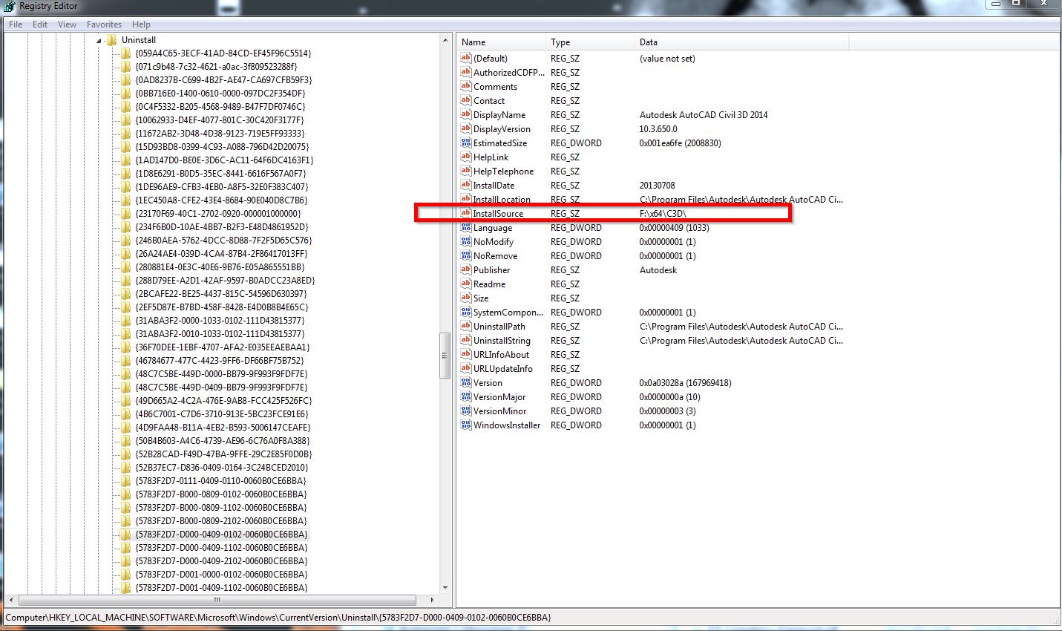Click string icon of DisplayName value

pos(466,114)
